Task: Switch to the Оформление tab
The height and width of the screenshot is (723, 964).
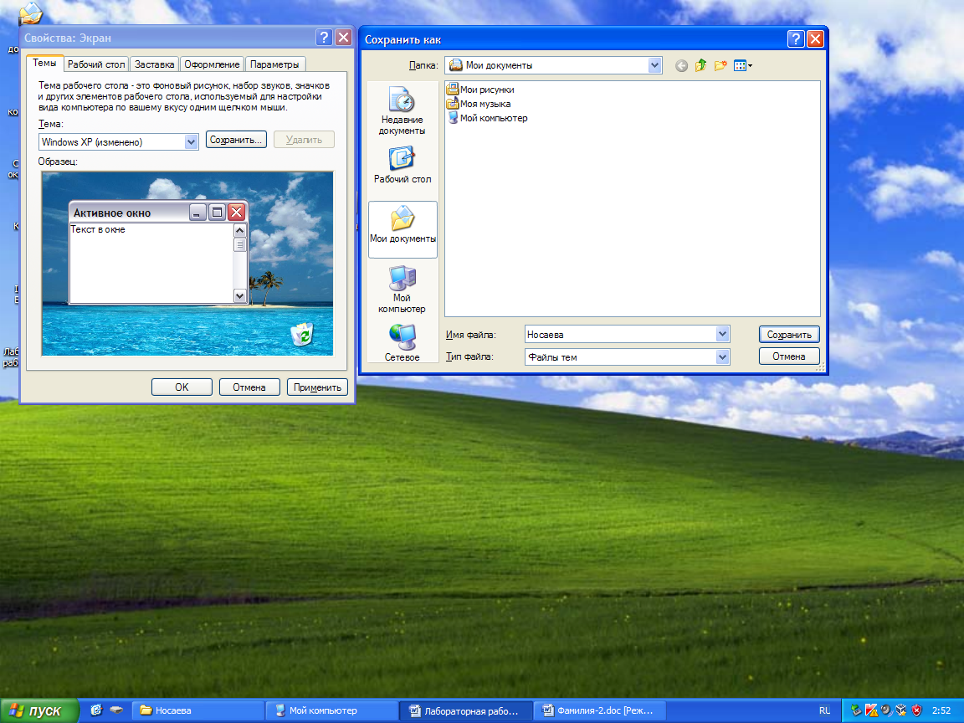Action: (x=212, y=64)
